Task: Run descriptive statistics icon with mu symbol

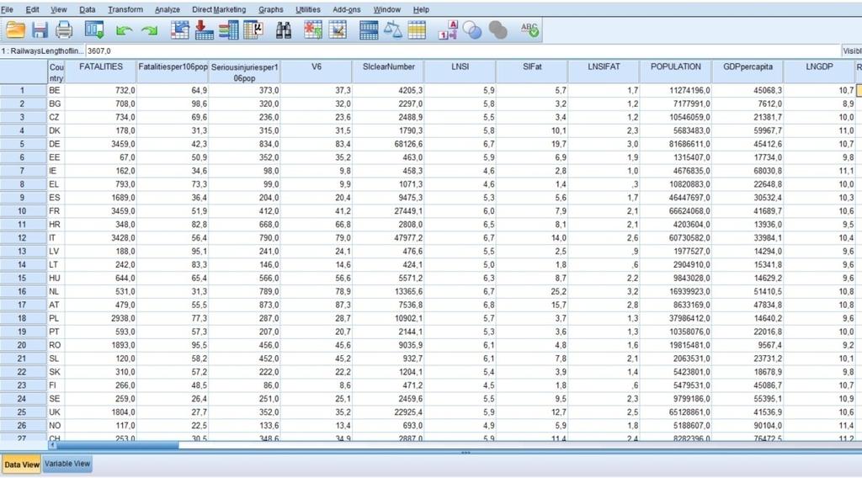Action: pyautogui.click(x=253, y=30)
